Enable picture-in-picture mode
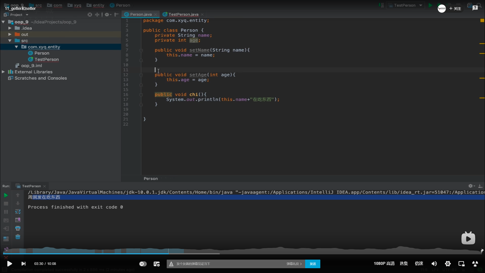This screenshot has width=485, height=273. pyautogui.click(x=462, y=264)
